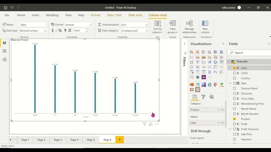Check the Discount Band field checkbox
271x152 pixels.
click(234, 88)
